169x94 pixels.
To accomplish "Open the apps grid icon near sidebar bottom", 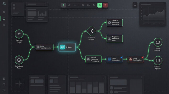I will pyautogui.click(x=4, y=79).
